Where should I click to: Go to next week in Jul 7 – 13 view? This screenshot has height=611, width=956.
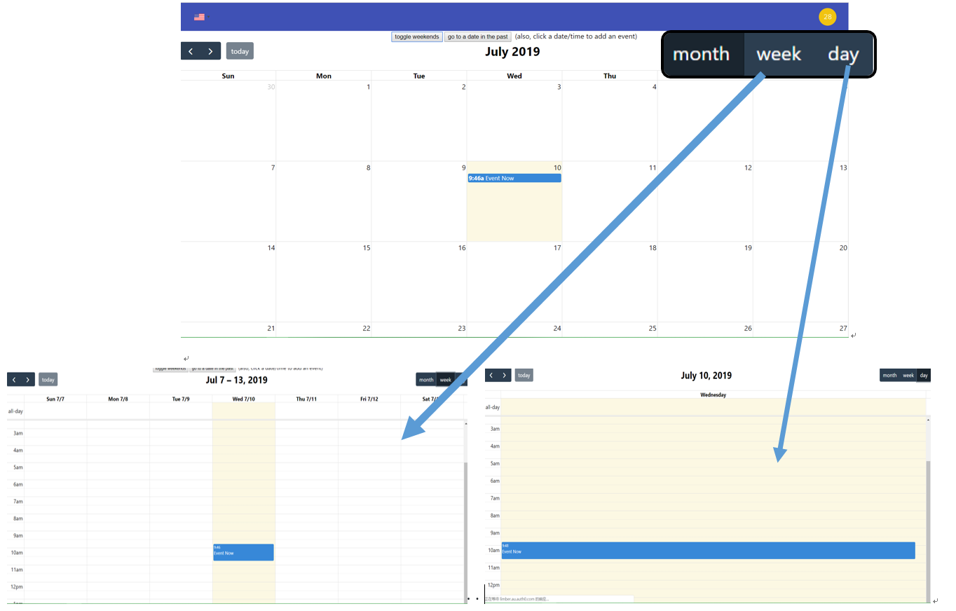[27, 379]
